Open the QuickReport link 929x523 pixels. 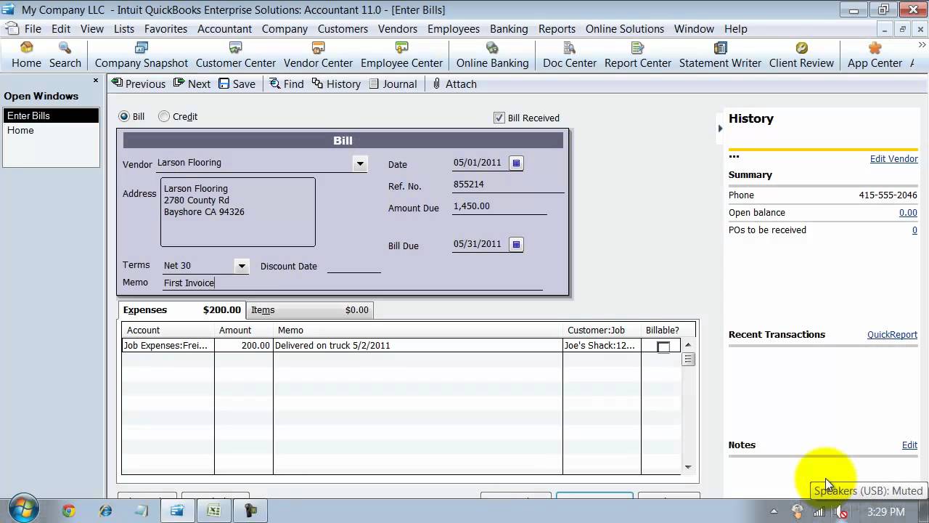coord(892,335)
